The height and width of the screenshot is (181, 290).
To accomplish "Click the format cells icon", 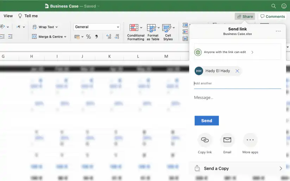I will tap(185, 38).
